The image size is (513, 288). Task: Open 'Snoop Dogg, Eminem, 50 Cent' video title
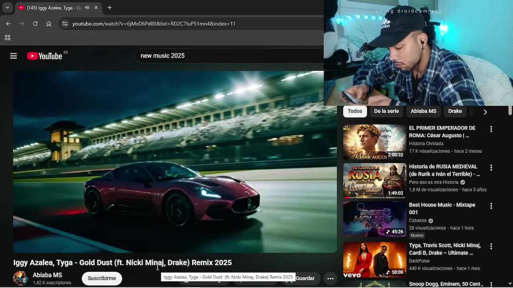(x=446, y=284)
